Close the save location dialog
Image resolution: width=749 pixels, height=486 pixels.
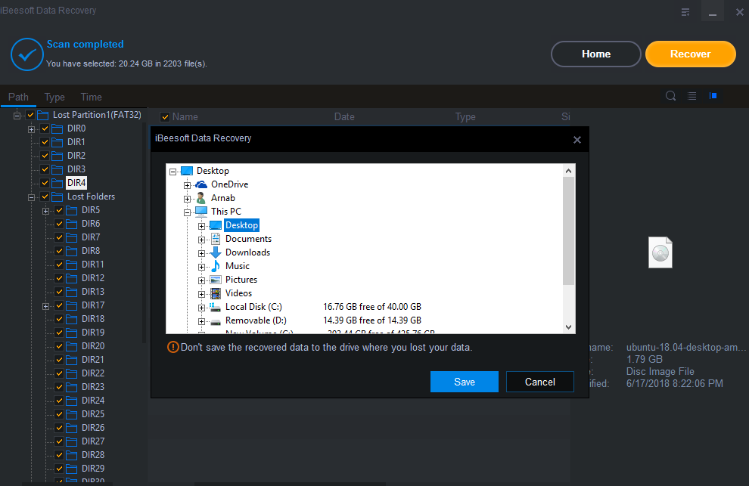click(x=577, y=140)
